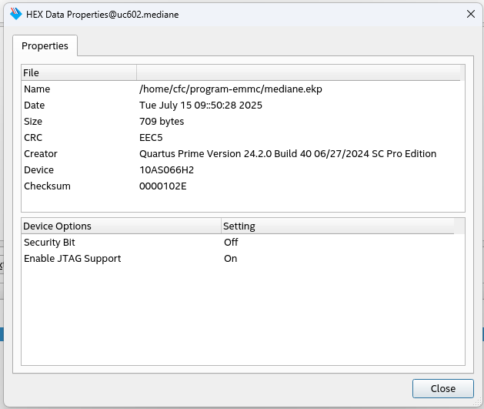484x409 pixels.
Task: Click the Quartus app icon in title bar
Action: tap(15, 13)
